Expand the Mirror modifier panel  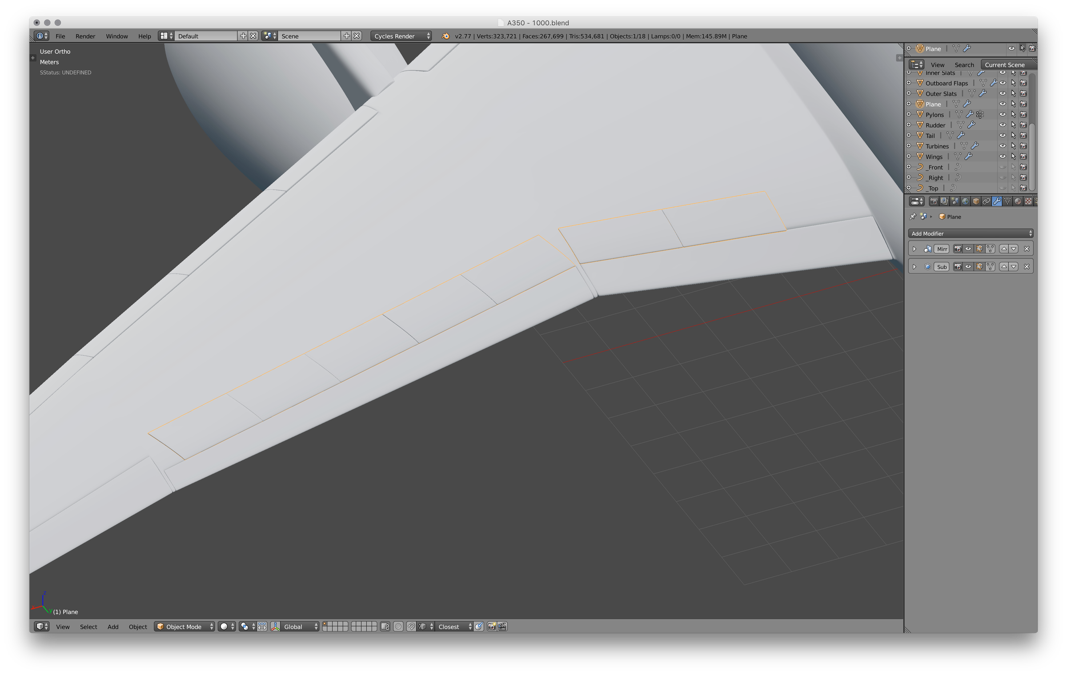915,249
